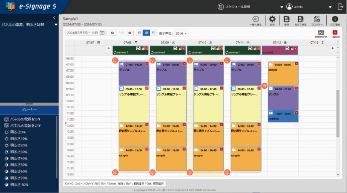347x193 pixels.
Task: Click vertical scrollbar of schedule grid
Action: [338, 113]
